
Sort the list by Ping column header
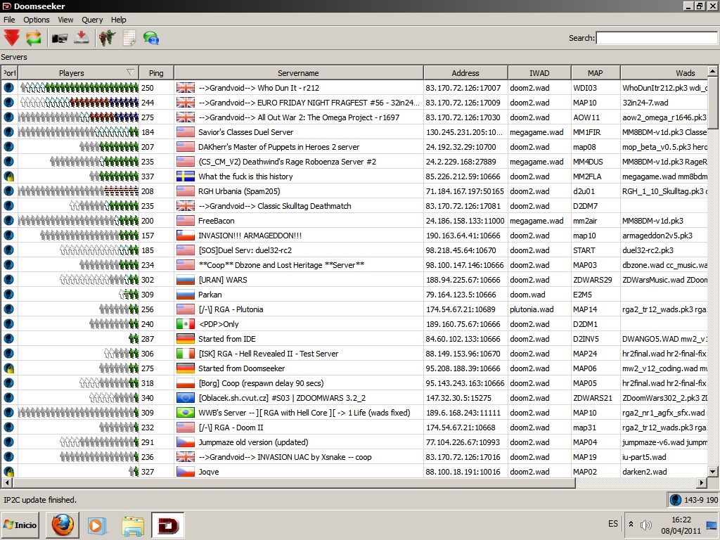click(156, 73)
